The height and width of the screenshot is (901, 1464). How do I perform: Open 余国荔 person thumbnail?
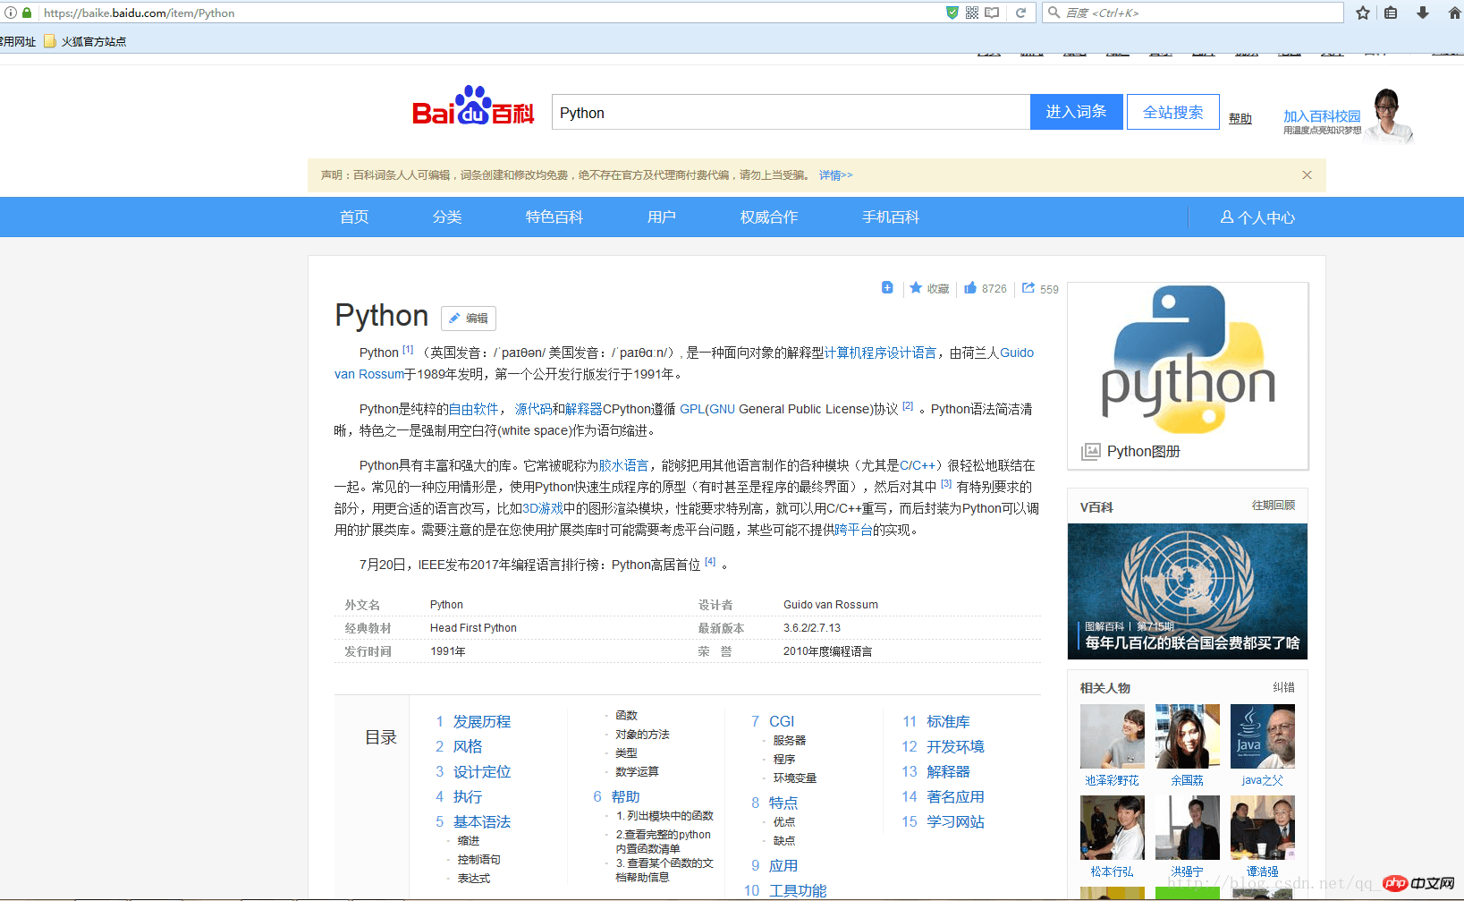[1188, 736]
